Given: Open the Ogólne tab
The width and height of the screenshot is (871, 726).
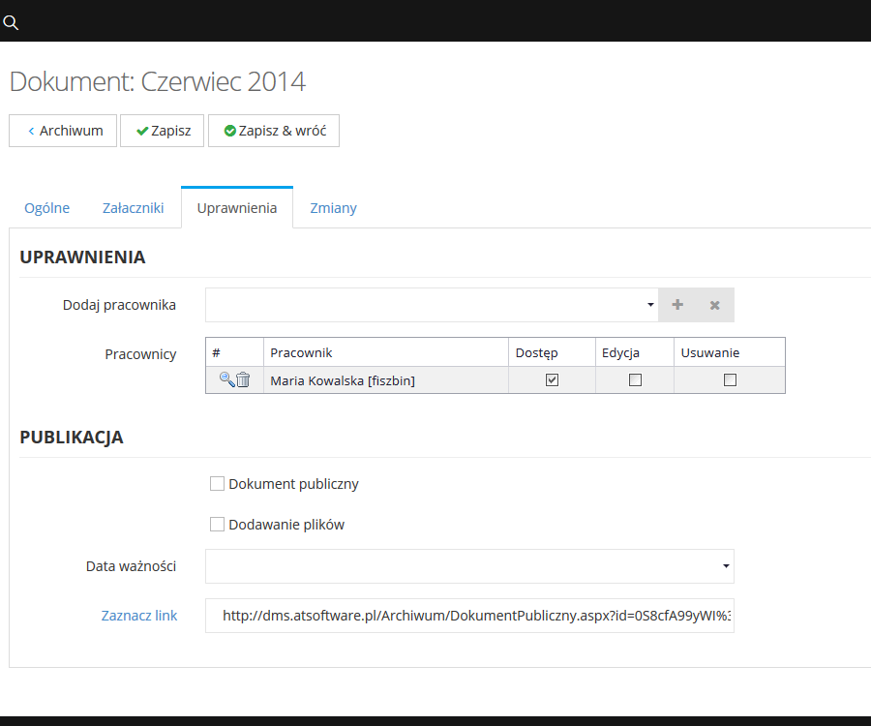Looking at the screenshot, I should click(x=47, y=208).
